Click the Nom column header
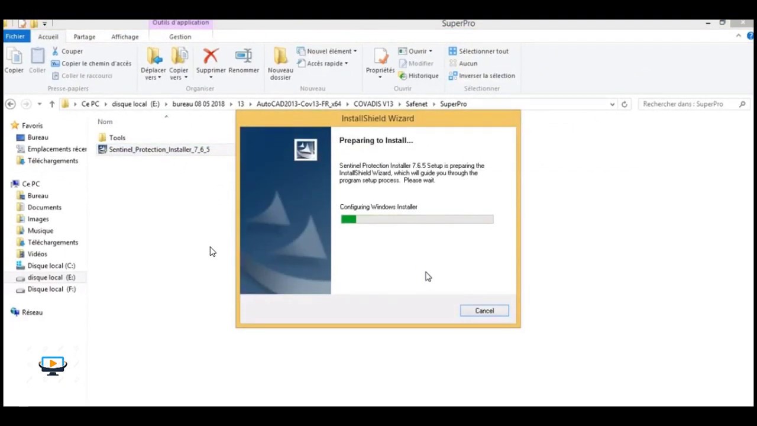757x426 pixels. (x=105, y=121)
